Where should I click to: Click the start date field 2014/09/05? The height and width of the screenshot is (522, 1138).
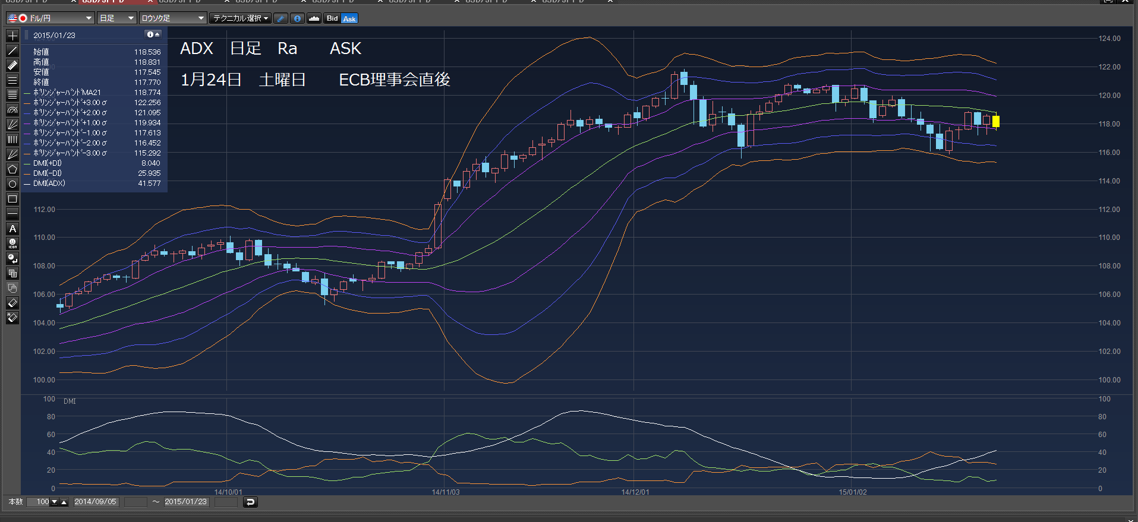pyautogui.click(x=96, y=502)
